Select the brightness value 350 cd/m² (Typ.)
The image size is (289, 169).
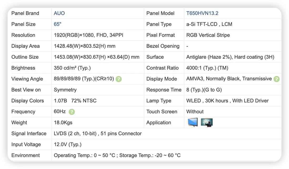tap(72, 68)
